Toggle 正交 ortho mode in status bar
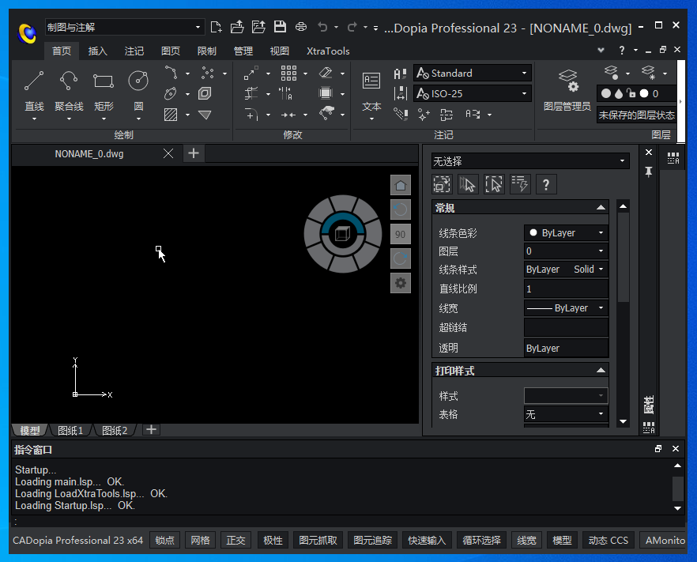This screenshot has width=697, height=562. tap(236, 541)
